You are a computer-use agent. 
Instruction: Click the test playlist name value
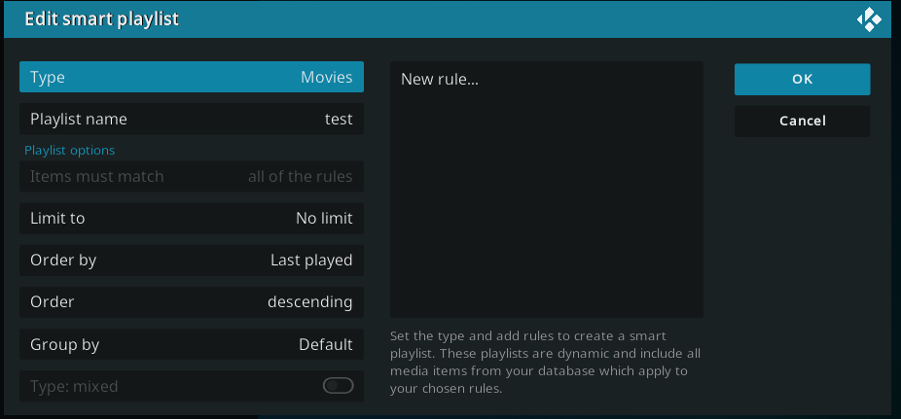[339, 119]
